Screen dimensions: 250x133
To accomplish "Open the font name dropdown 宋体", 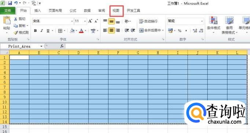I will [53, 21].
